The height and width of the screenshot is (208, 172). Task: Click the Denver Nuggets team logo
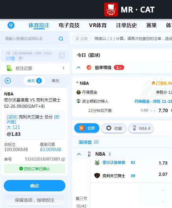pos(79,92)
